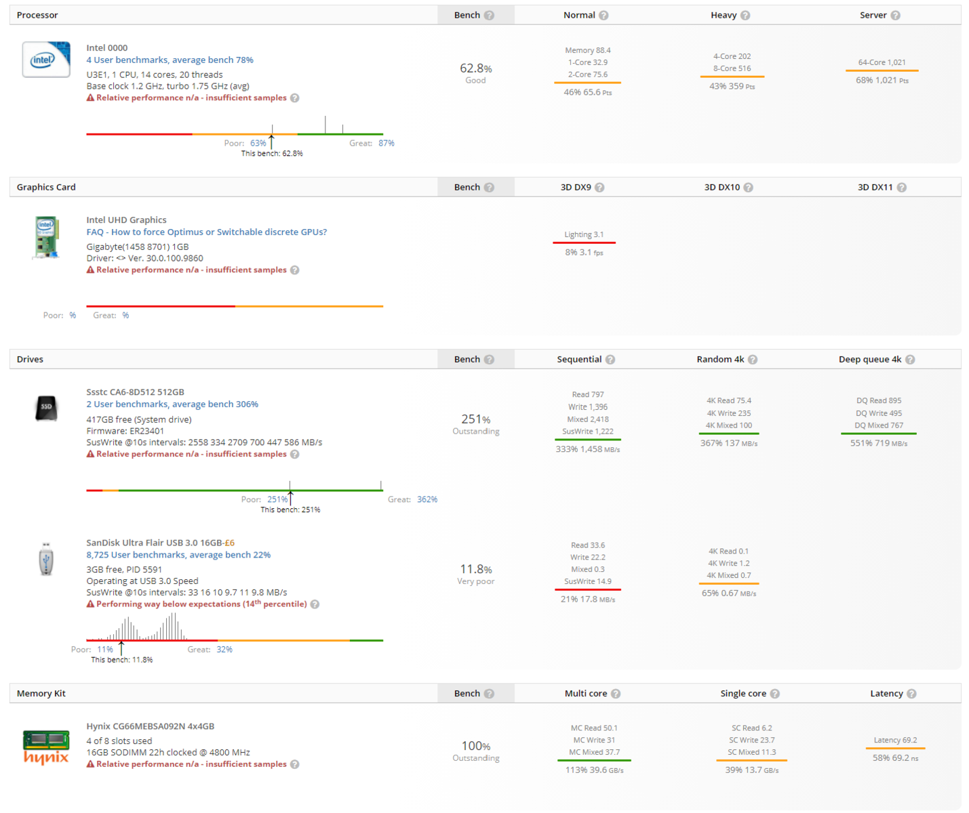
Task: Click '8-Core 516' heavy result
Action: (x=732, y=68)
